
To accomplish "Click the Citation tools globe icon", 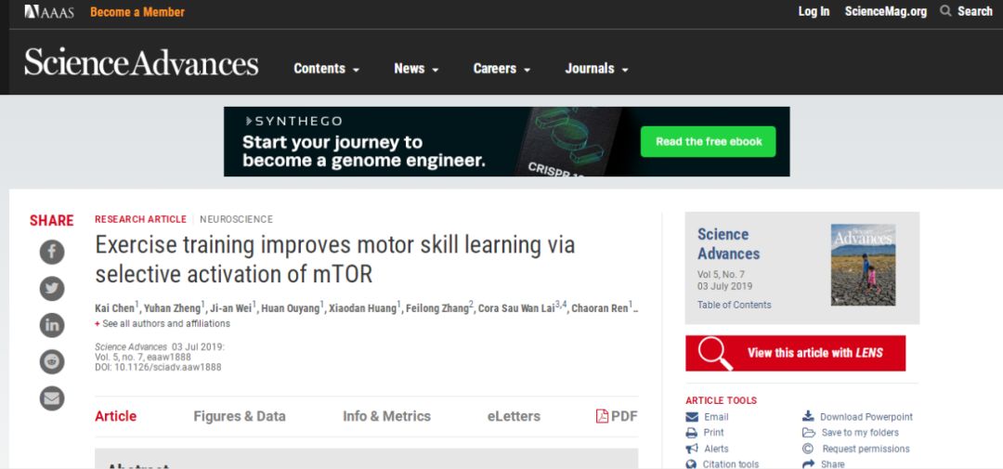I will pos(691,464).
